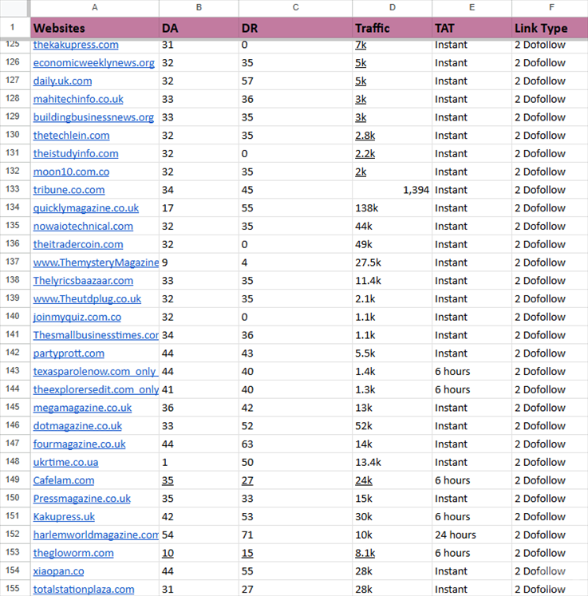
Task: Open the buildingbusinessnews.org link
Action: pyautogui.click(x=93, y=117)
